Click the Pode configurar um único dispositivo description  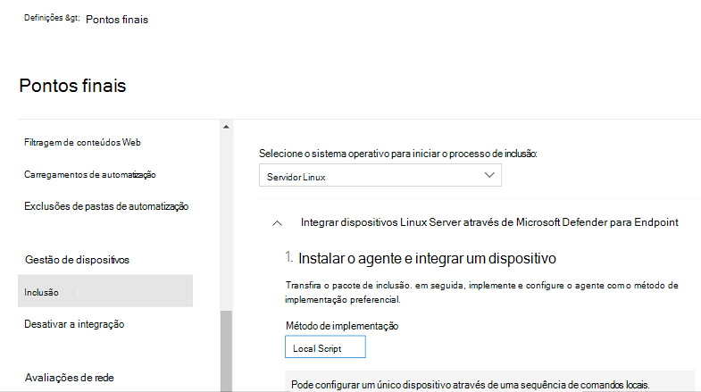pos(470,384)
